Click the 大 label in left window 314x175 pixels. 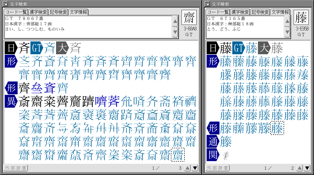pyautogui.click(x=62, y=49)
